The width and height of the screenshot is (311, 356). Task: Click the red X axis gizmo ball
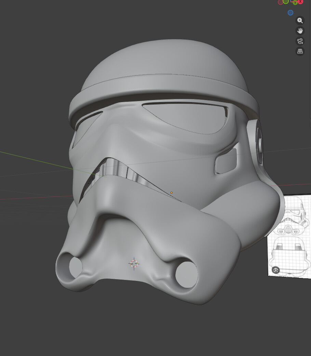tap(300, 2)
